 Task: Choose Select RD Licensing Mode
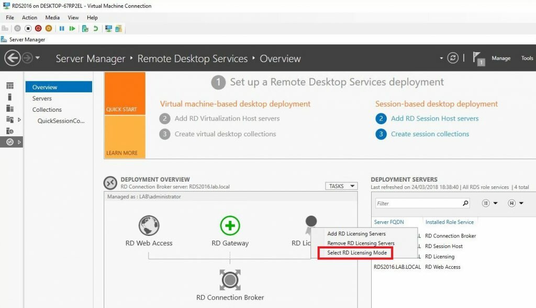pyautogui.click(x=357, y=253)
